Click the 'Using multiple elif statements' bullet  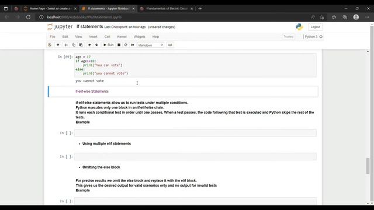click(106, 143)
